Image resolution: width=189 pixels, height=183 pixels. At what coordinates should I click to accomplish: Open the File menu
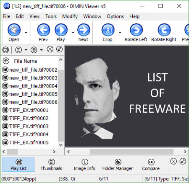6,16
